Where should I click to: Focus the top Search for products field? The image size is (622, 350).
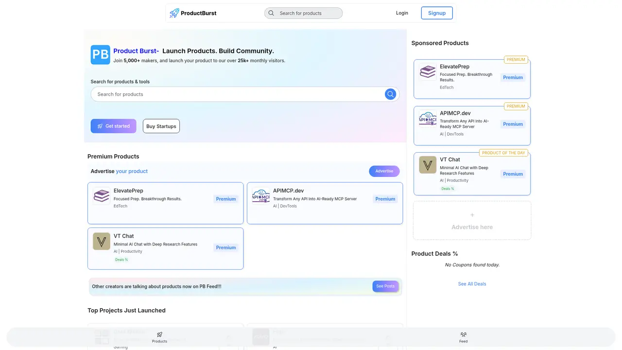pos(303,13)
